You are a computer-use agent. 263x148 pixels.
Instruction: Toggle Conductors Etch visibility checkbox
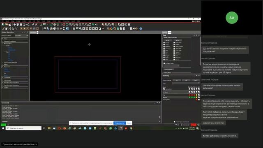coord(189,89)
